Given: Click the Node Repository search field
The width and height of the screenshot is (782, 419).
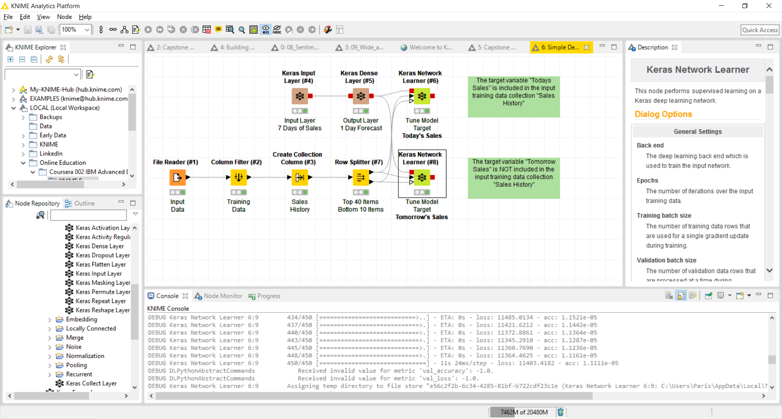Looking at the screenshot, I should tap(88, 215).
